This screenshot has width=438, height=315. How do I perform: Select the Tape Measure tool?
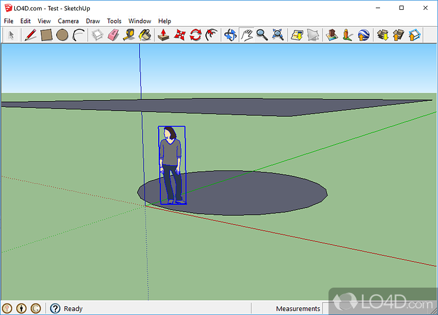click(129, 35)
